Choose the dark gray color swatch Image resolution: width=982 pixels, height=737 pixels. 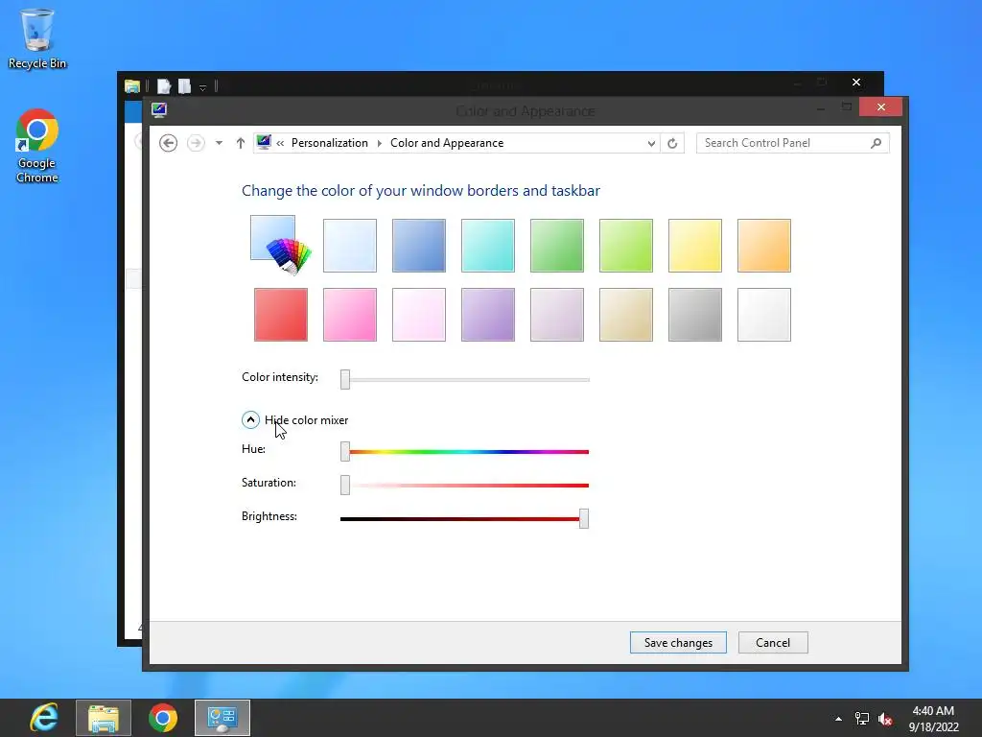[x=695, y=315]
